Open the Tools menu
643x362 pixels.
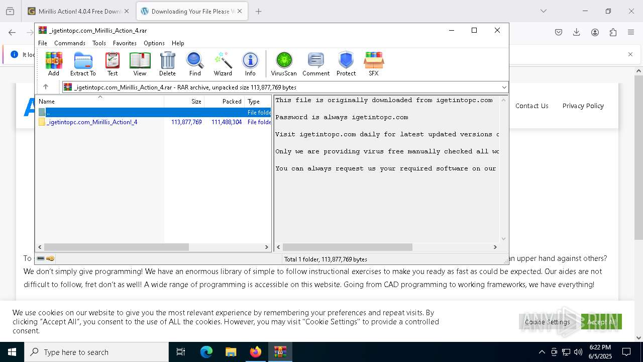[x=99, y=43]
